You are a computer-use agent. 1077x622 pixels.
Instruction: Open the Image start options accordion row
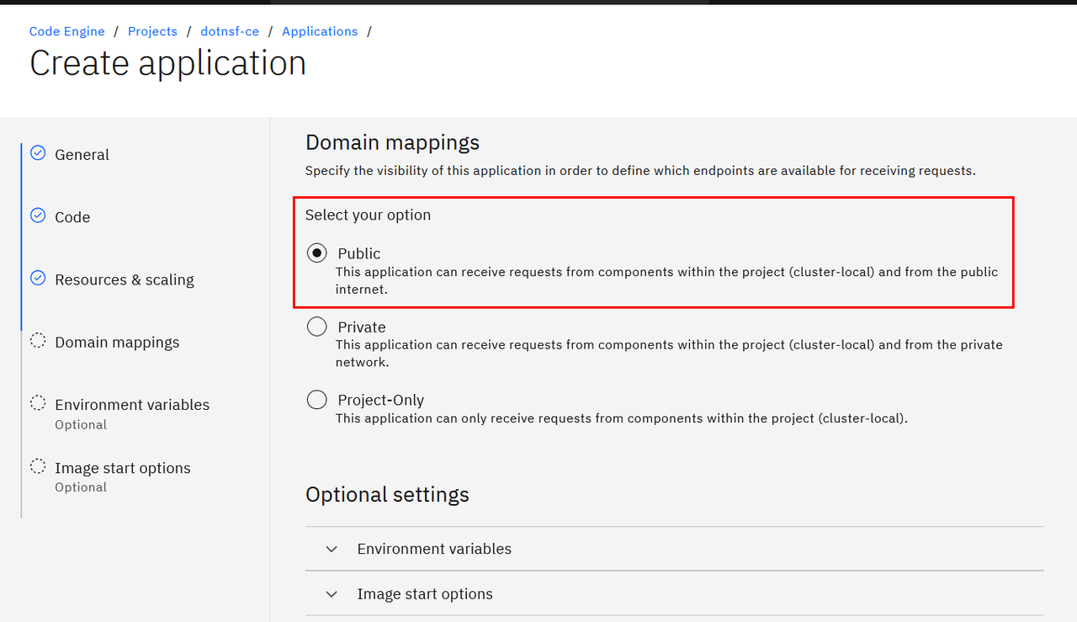[425, 594]
